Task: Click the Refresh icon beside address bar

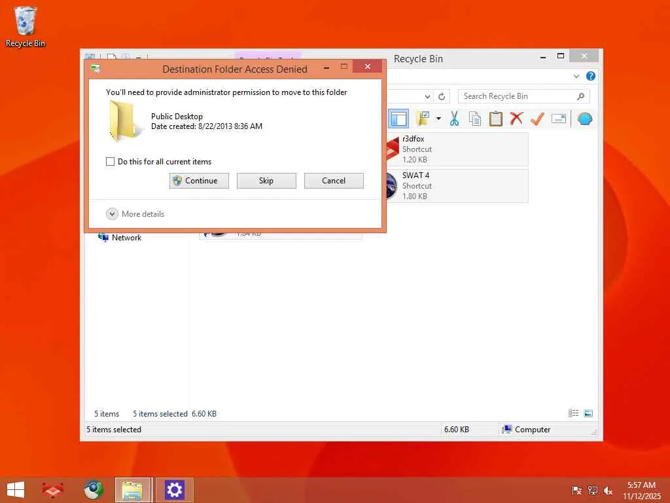Action: [442, 97]
